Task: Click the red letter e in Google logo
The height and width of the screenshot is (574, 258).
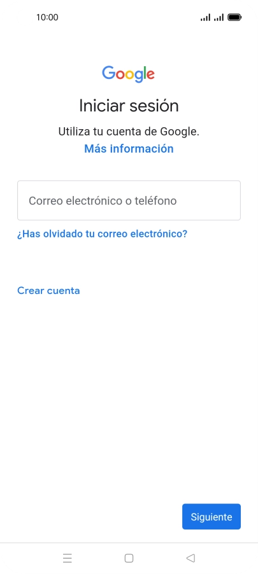Action: click(150, 74)
